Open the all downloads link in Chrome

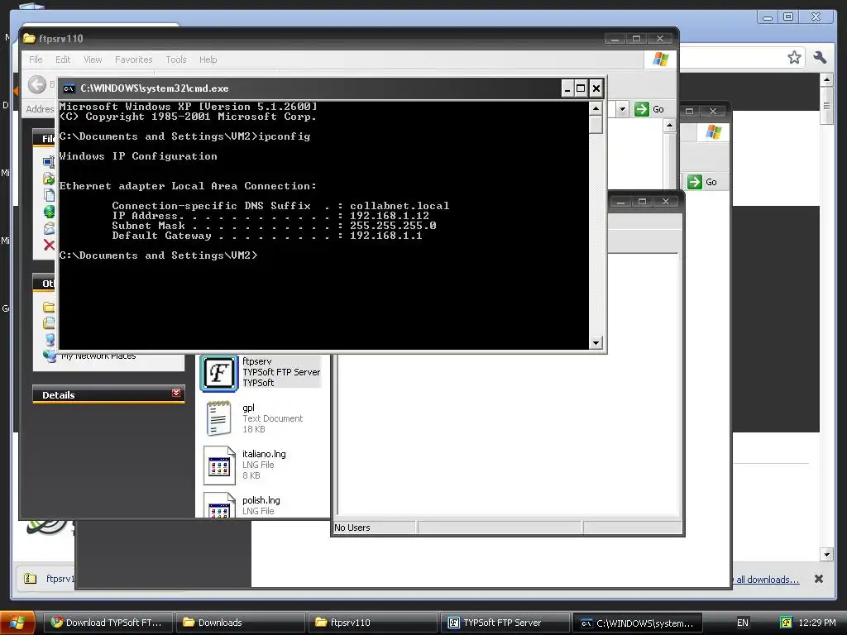[767, 580]
